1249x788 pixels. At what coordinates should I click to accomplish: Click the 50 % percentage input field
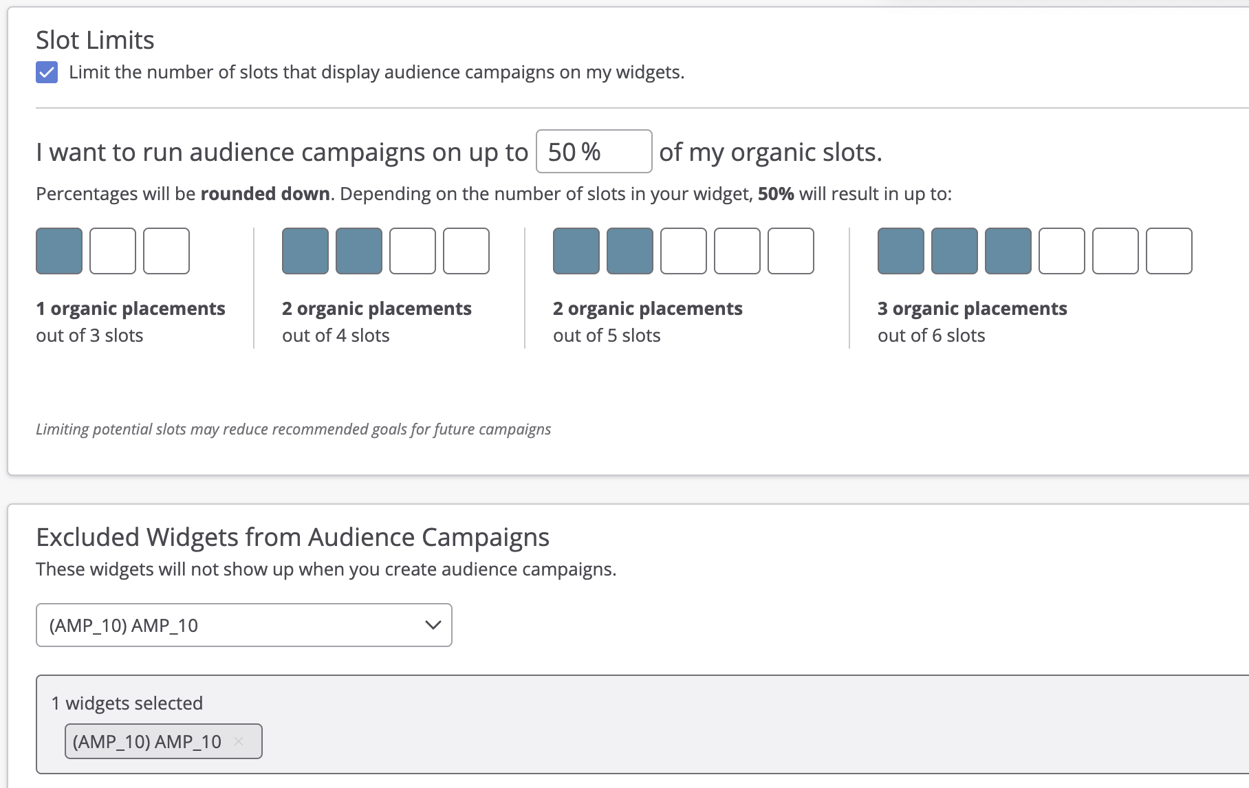594,151
